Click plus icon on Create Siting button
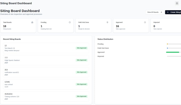Image resolution: width=181 pixels, height=105 pixels. (168, 12)
